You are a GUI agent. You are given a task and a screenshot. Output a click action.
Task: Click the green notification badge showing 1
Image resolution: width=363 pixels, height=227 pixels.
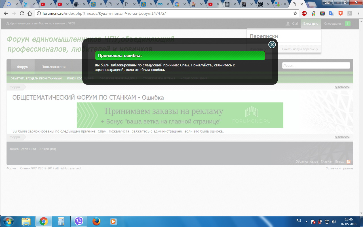pyautogui.click(x=347, y=24)
